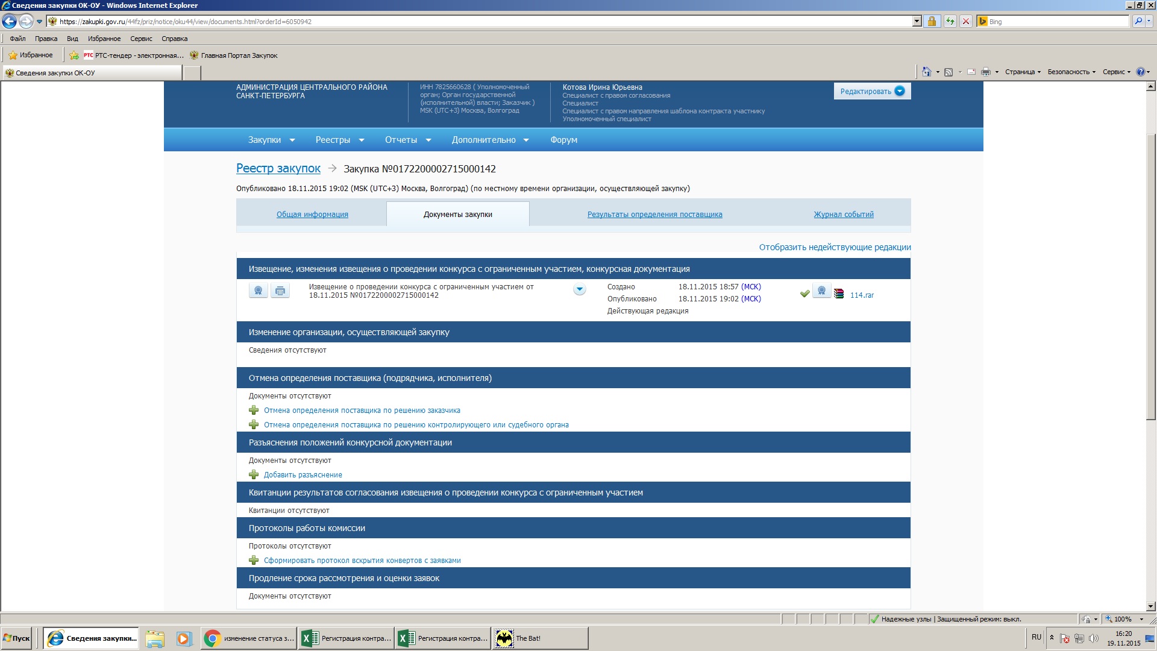Download the 114.rar attachment

[861, 295]
